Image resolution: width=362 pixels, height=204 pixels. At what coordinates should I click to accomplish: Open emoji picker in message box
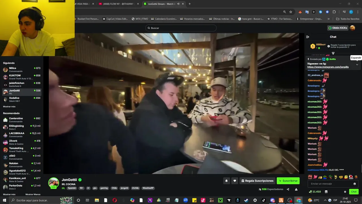tap(355, 184)
